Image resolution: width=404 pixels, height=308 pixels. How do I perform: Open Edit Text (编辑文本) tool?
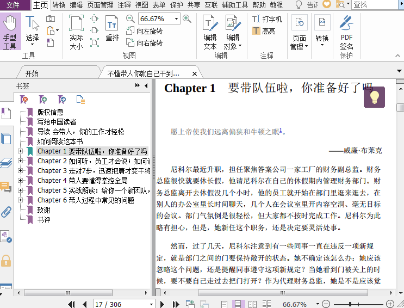click(210, 32)
